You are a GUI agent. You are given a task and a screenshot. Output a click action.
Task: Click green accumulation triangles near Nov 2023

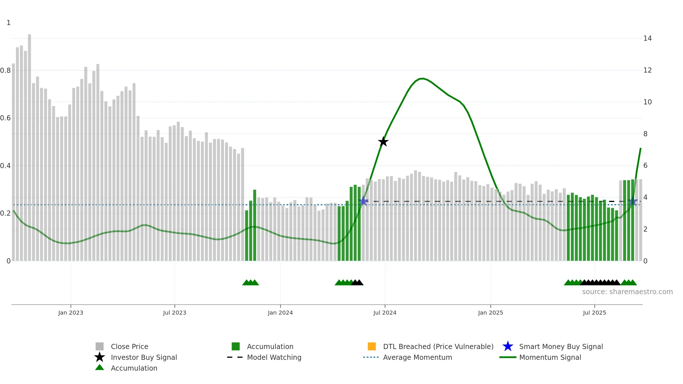click(250, 282)
